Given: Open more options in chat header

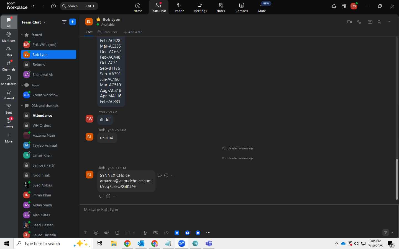Looking at the screenshot, I should point(390,22).
